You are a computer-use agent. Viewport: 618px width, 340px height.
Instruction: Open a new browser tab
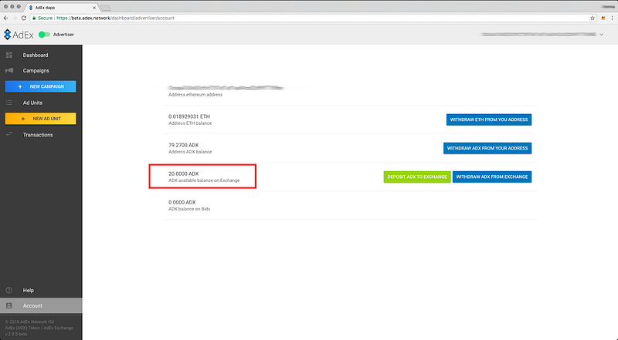(x=105, y=8)
